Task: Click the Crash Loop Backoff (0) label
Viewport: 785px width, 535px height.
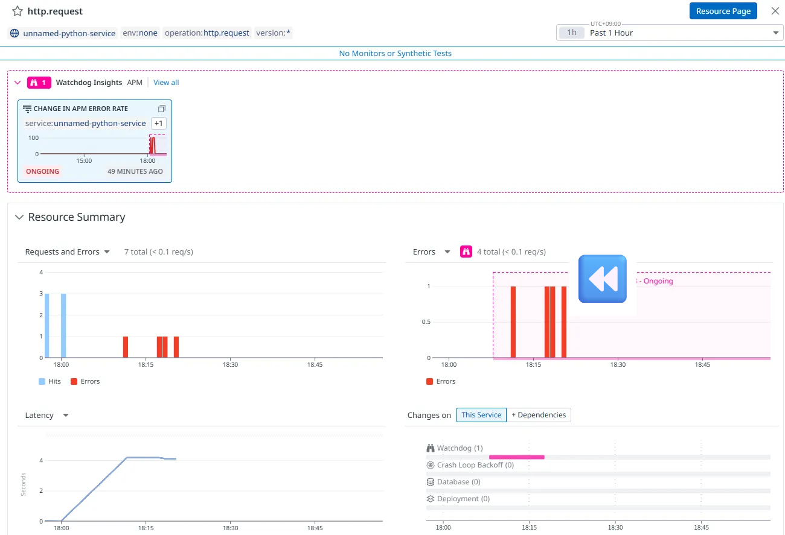Action: tap(475, 465)
